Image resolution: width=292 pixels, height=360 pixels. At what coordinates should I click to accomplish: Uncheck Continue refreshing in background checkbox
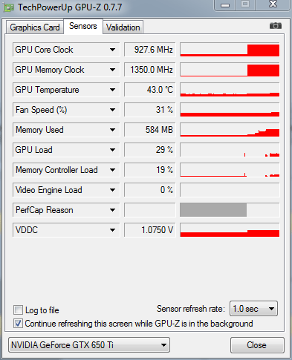[x=18, y=324]
